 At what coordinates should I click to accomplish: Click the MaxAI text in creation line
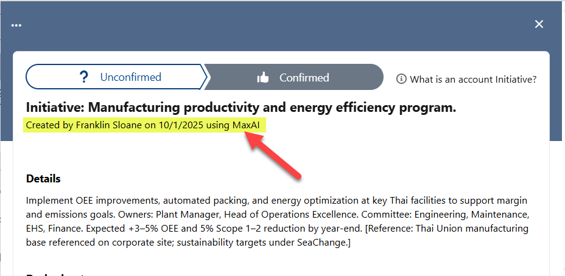(x=250, y=125)
